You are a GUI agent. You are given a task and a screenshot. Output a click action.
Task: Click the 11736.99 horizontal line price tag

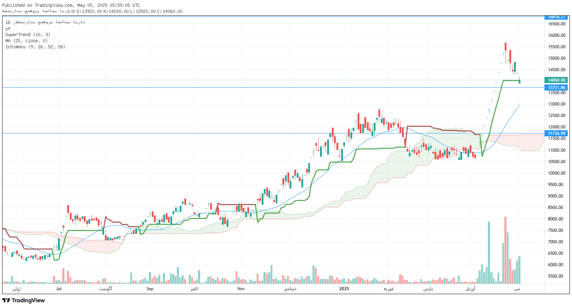pyautogui.click(x=556, y=133)
